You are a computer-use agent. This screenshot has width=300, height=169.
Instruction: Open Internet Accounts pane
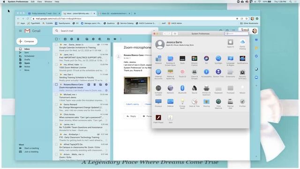pos(158,72)
